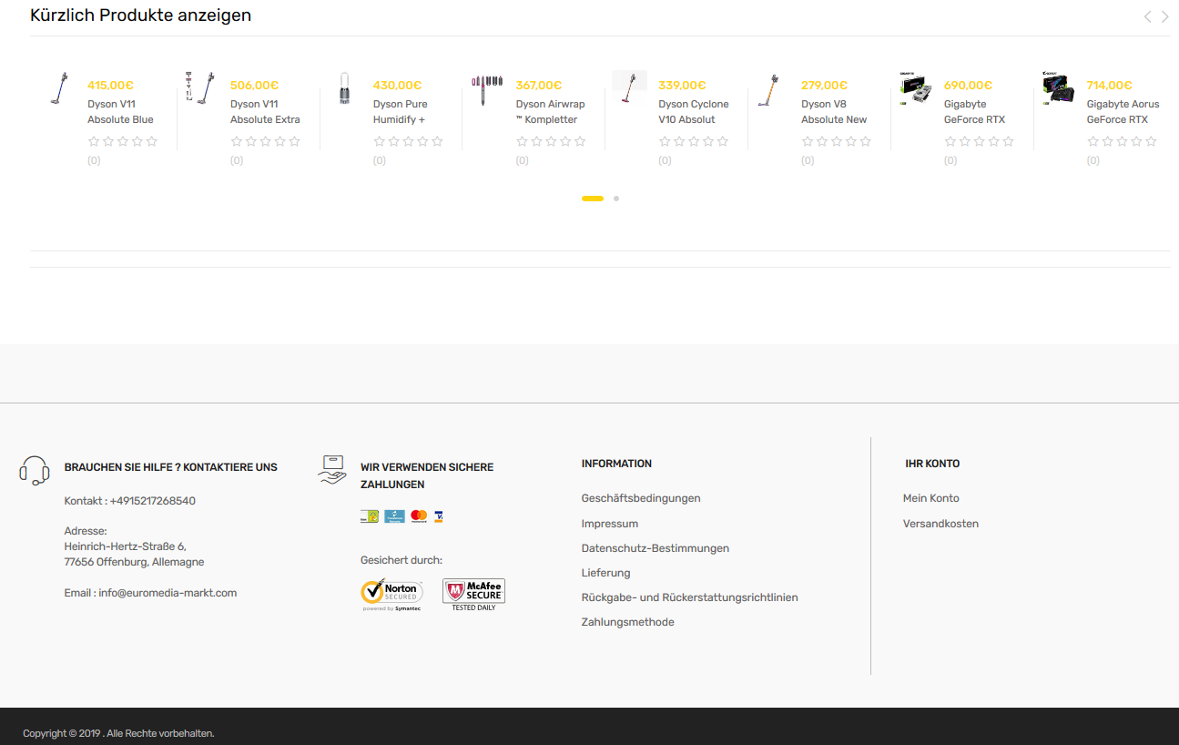
Task: Open the Mein Konto link
Action: (x=930, y=498)
